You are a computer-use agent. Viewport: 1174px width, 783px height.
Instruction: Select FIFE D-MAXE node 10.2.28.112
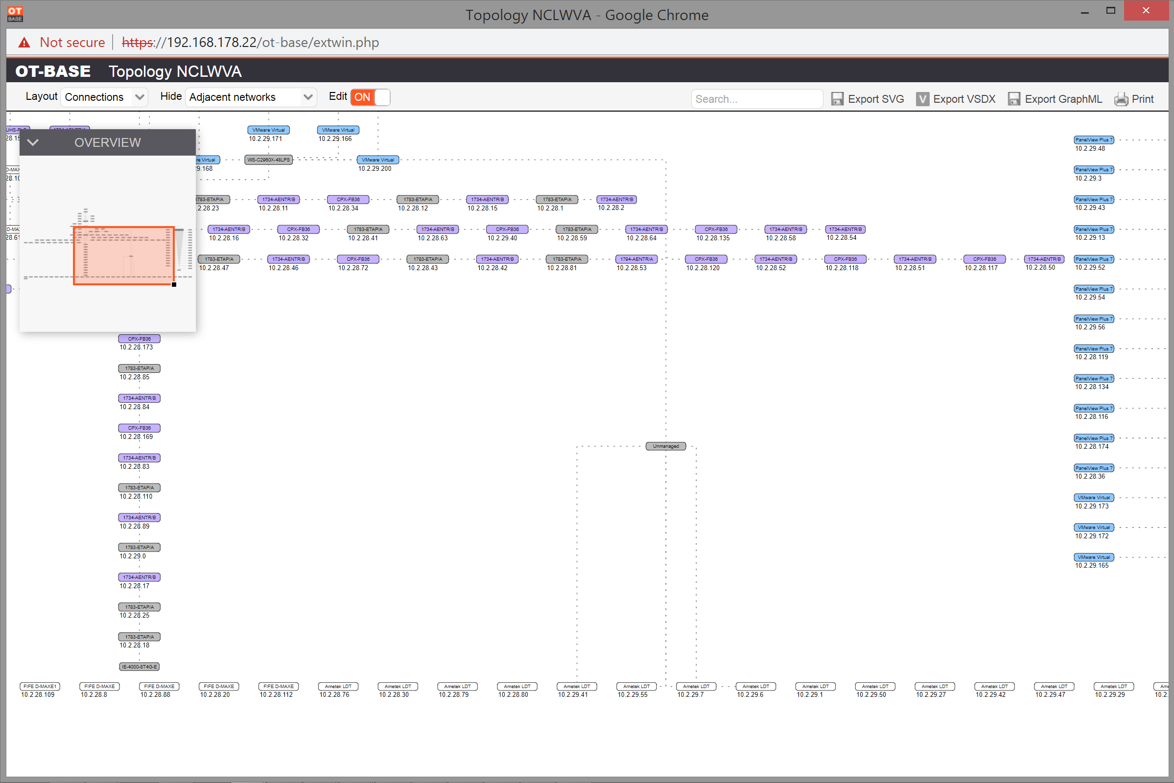tap(278, 687)
